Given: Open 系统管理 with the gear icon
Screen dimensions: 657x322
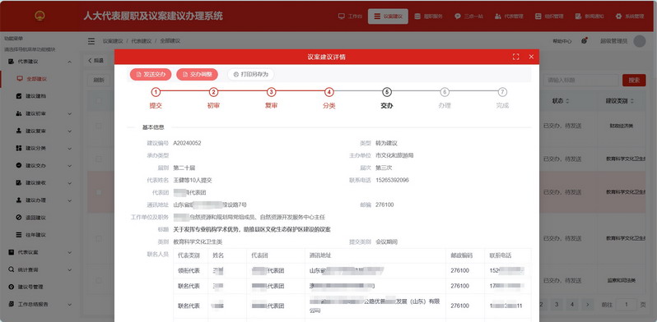Looking at the screenshot, I should 629,16.
